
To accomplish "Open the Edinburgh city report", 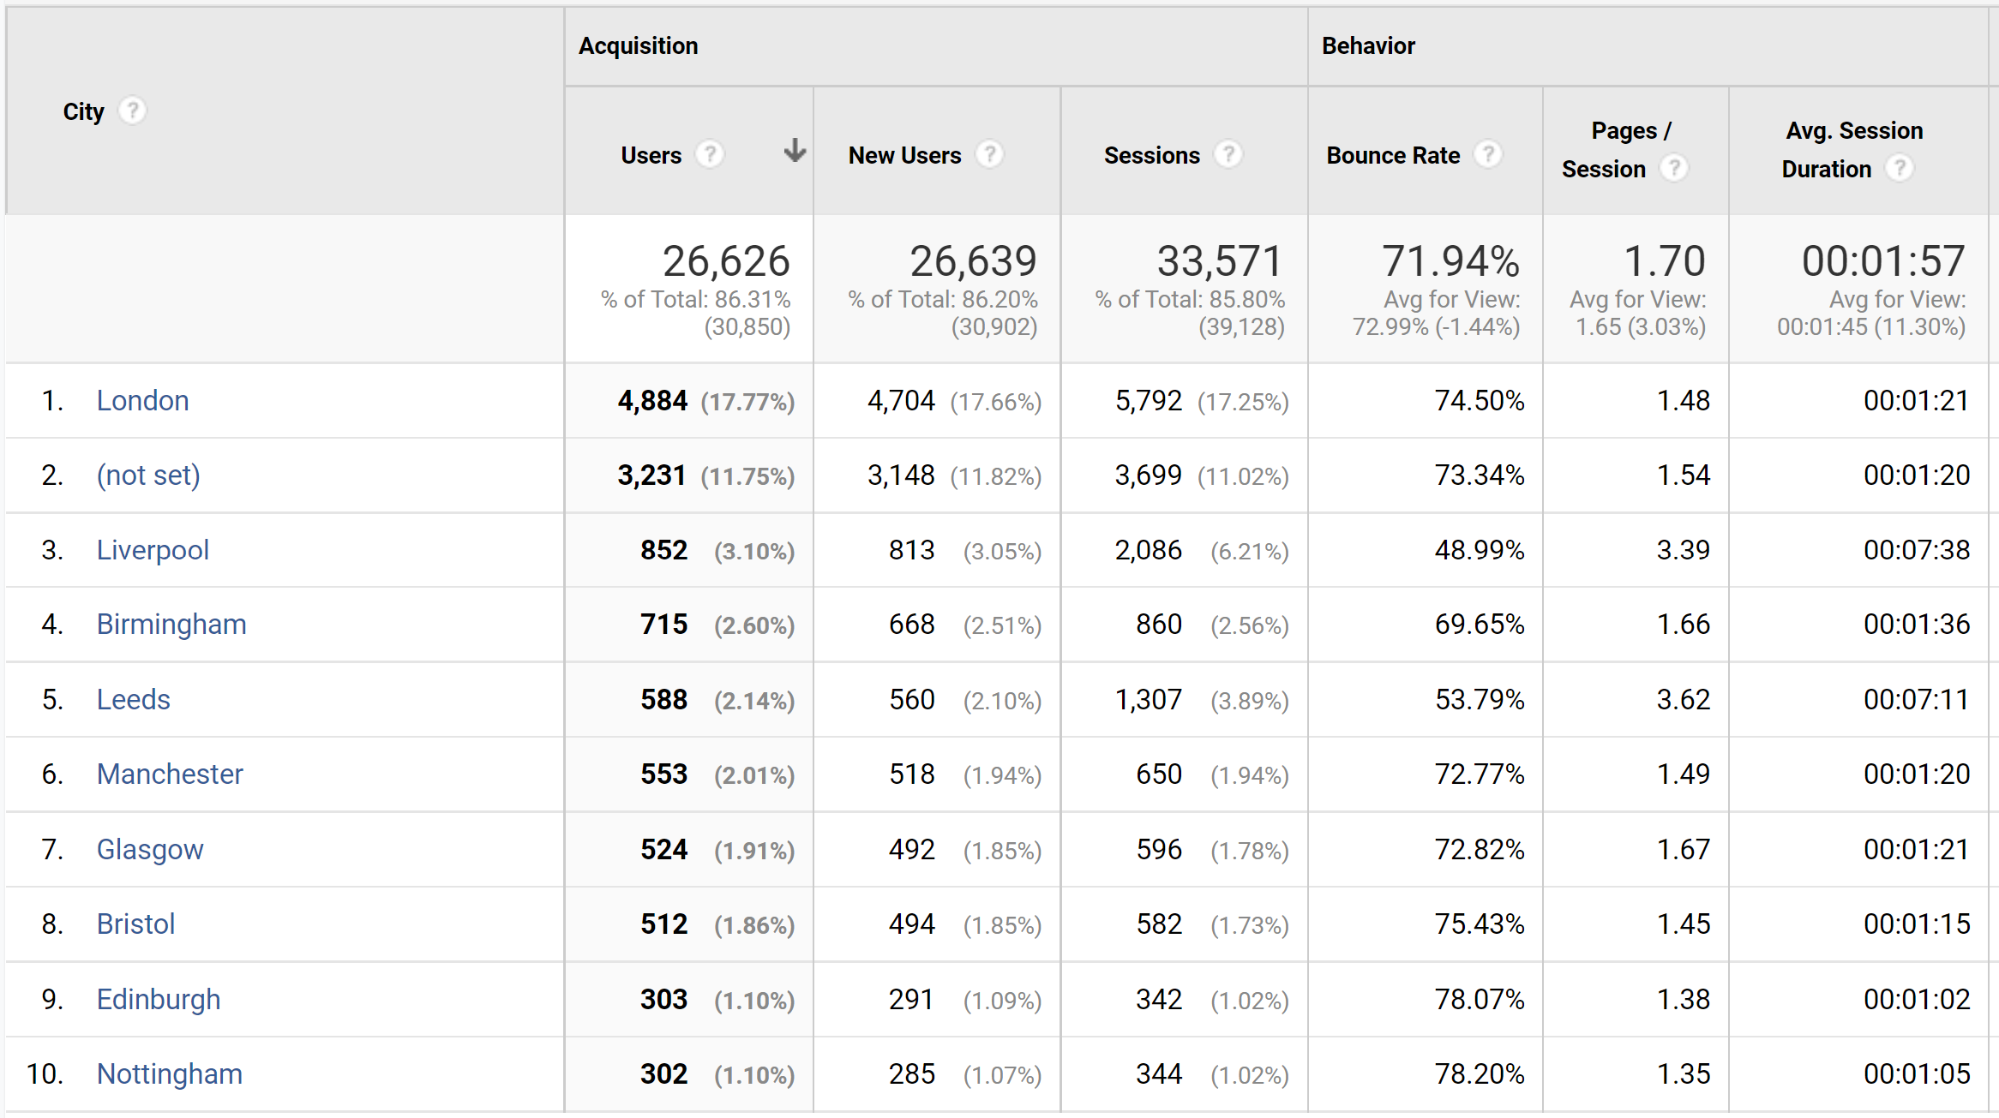I will 159,999.
